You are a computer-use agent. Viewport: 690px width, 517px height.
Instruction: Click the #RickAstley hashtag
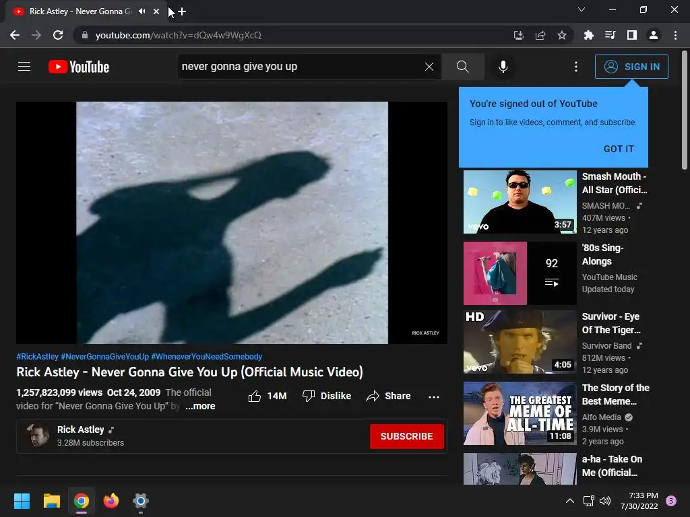[x=38, y=357]
